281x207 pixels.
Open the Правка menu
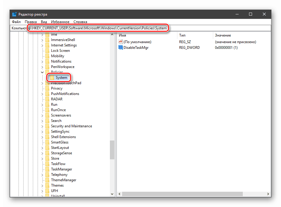(31, 22)
